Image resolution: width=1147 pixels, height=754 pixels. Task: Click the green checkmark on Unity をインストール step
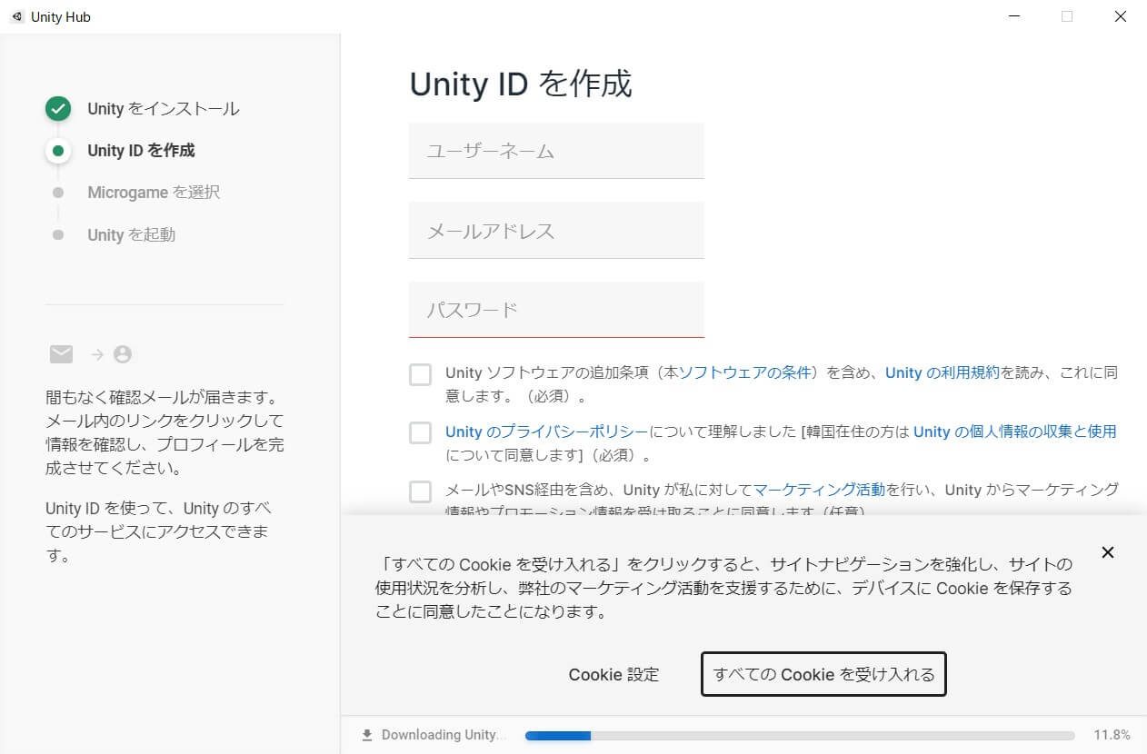57,108
